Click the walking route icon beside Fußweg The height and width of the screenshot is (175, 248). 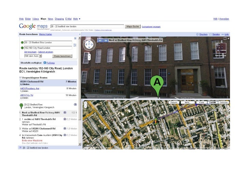(x=45, y=63)
